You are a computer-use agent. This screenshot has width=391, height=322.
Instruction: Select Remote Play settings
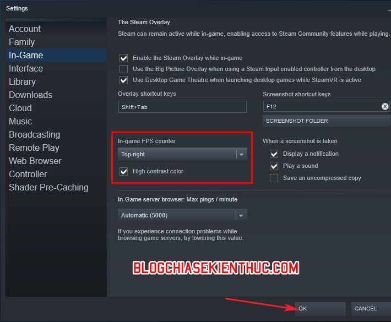click(56, 148)
